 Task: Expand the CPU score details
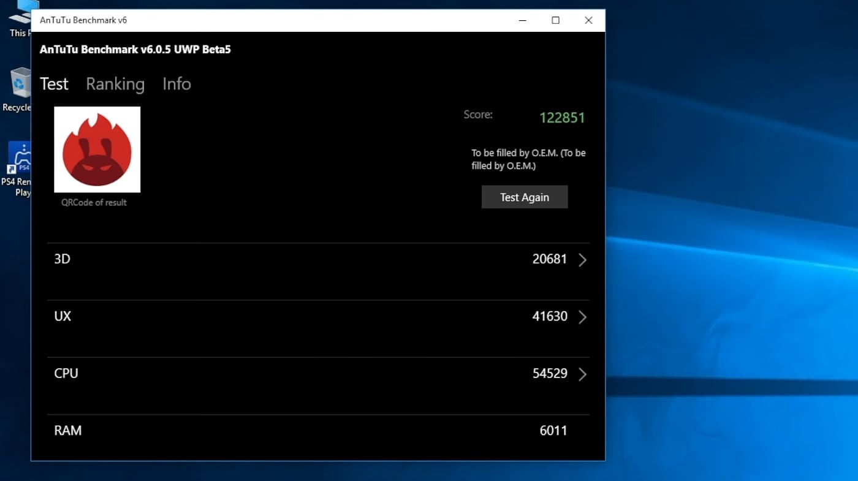(x=582, y=374)
